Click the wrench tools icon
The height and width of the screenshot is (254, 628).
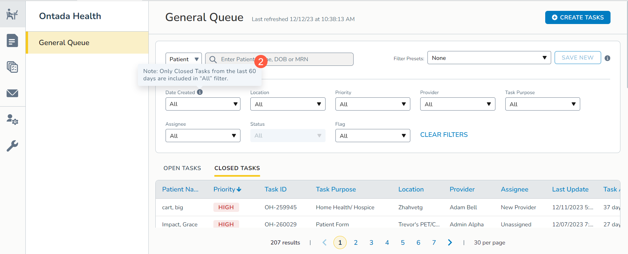[12, 146]
